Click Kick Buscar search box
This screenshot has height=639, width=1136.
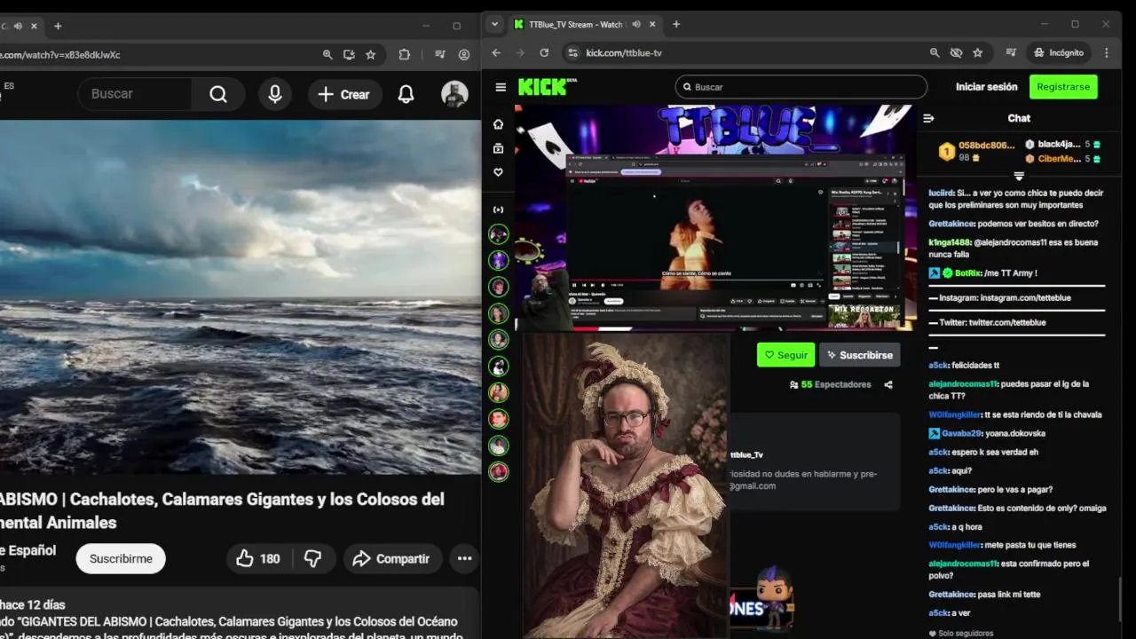coord(801,87)
